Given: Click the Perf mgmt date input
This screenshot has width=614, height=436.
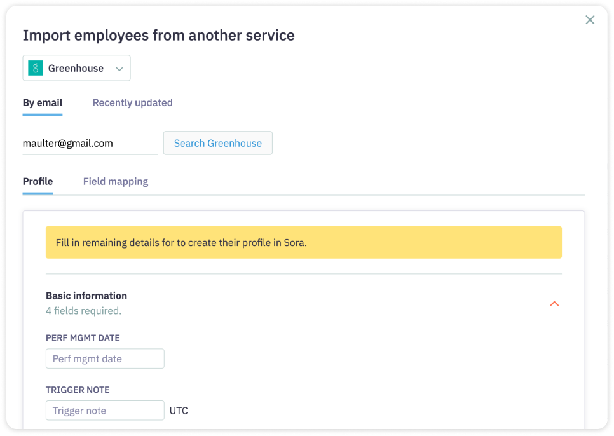Looking at the screenshot, I should (x=105, y=358).
